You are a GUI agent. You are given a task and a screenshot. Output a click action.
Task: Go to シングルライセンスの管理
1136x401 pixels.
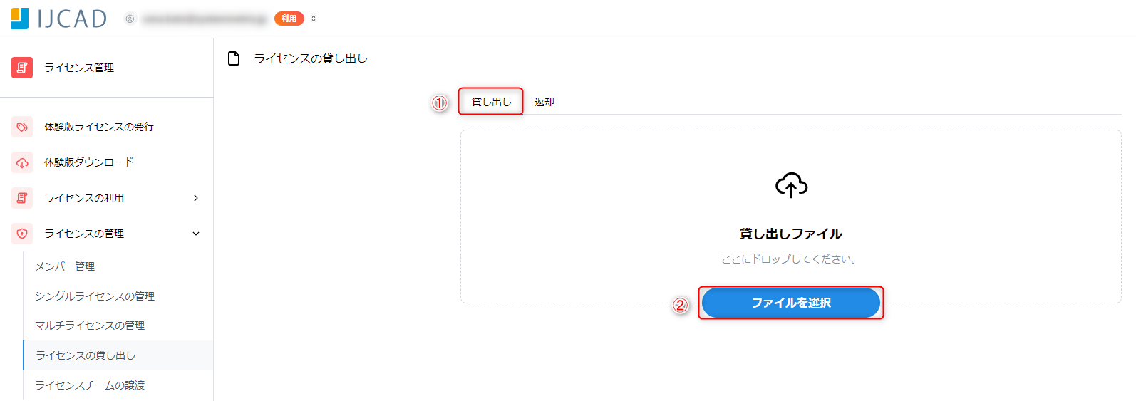click(x=95, y=296)
